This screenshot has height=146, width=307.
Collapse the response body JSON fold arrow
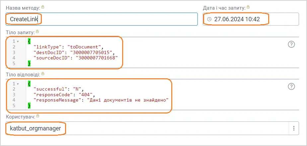pyautogui.click(x=18, y=84)
